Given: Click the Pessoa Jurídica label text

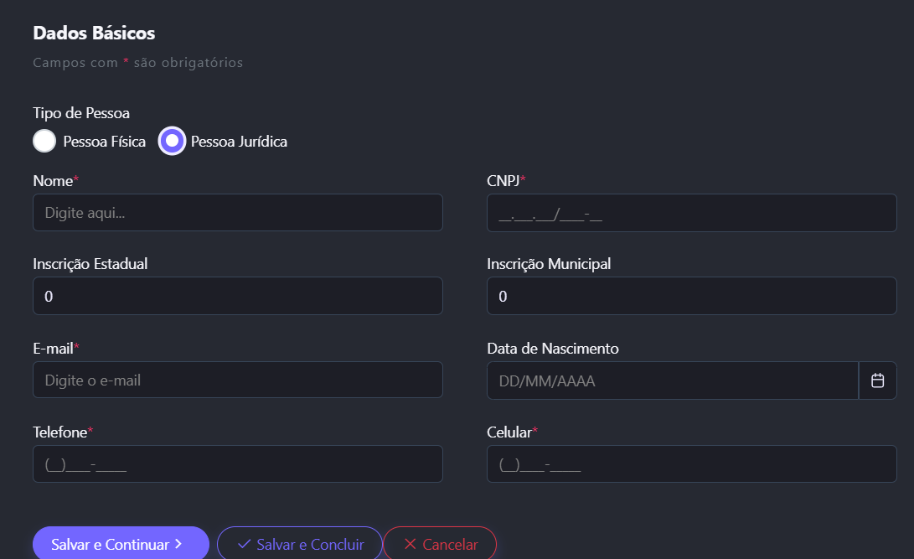Looking at the screenshot, I should pos(239,142).
